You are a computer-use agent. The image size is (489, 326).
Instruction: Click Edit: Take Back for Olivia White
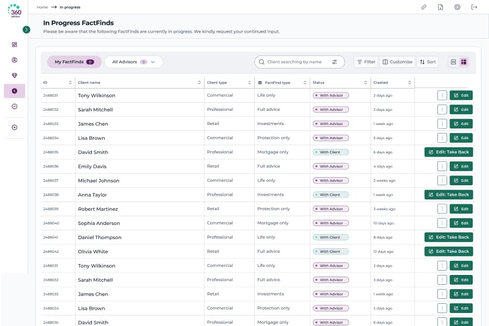click(x=448, y=252)
